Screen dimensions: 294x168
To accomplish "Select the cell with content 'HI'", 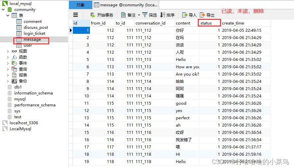I will pos(187,154).
